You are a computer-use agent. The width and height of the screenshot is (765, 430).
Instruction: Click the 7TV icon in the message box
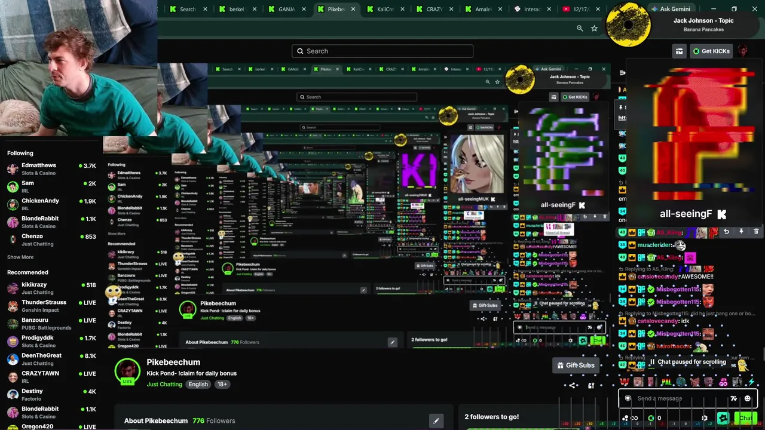tap(734, 398)
